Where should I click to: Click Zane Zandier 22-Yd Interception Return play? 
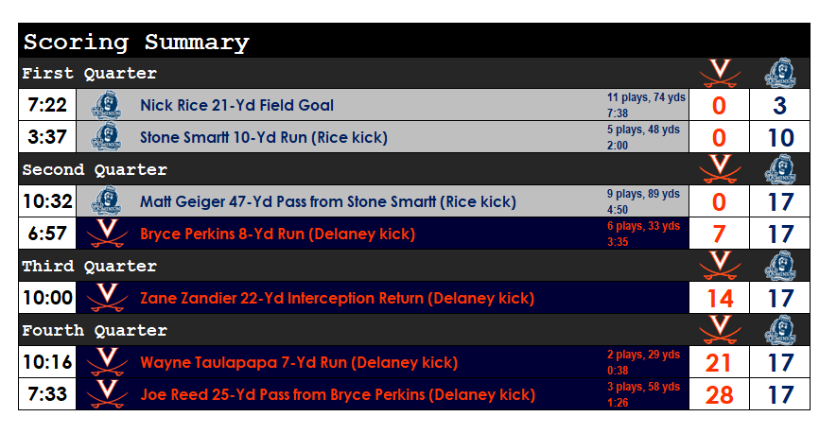click(337, 298)
